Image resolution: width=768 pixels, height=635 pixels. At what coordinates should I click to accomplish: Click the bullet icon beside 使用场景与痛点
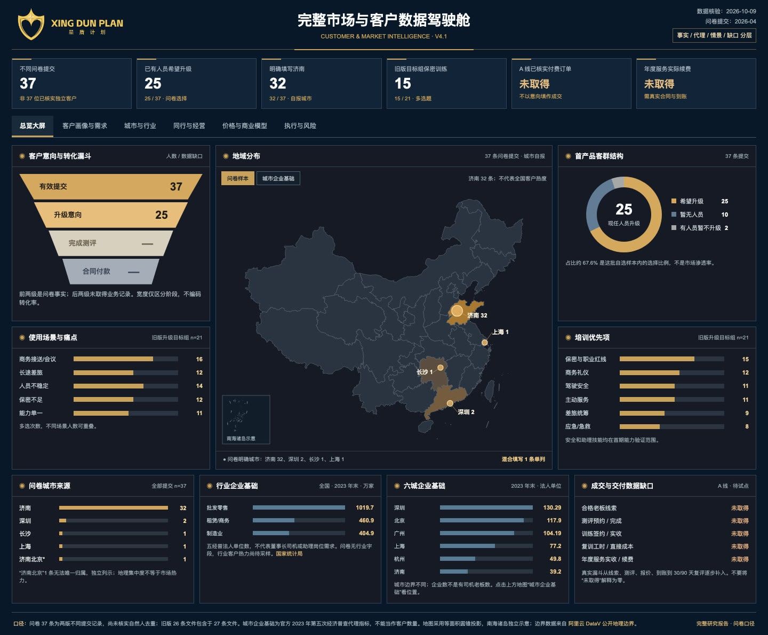pos(22,338)
